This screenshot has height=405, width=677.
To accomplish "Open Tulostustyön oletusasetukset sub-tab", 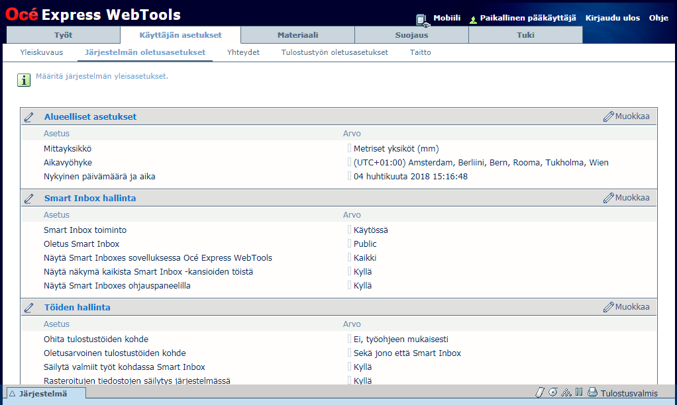I will [335, 52].
